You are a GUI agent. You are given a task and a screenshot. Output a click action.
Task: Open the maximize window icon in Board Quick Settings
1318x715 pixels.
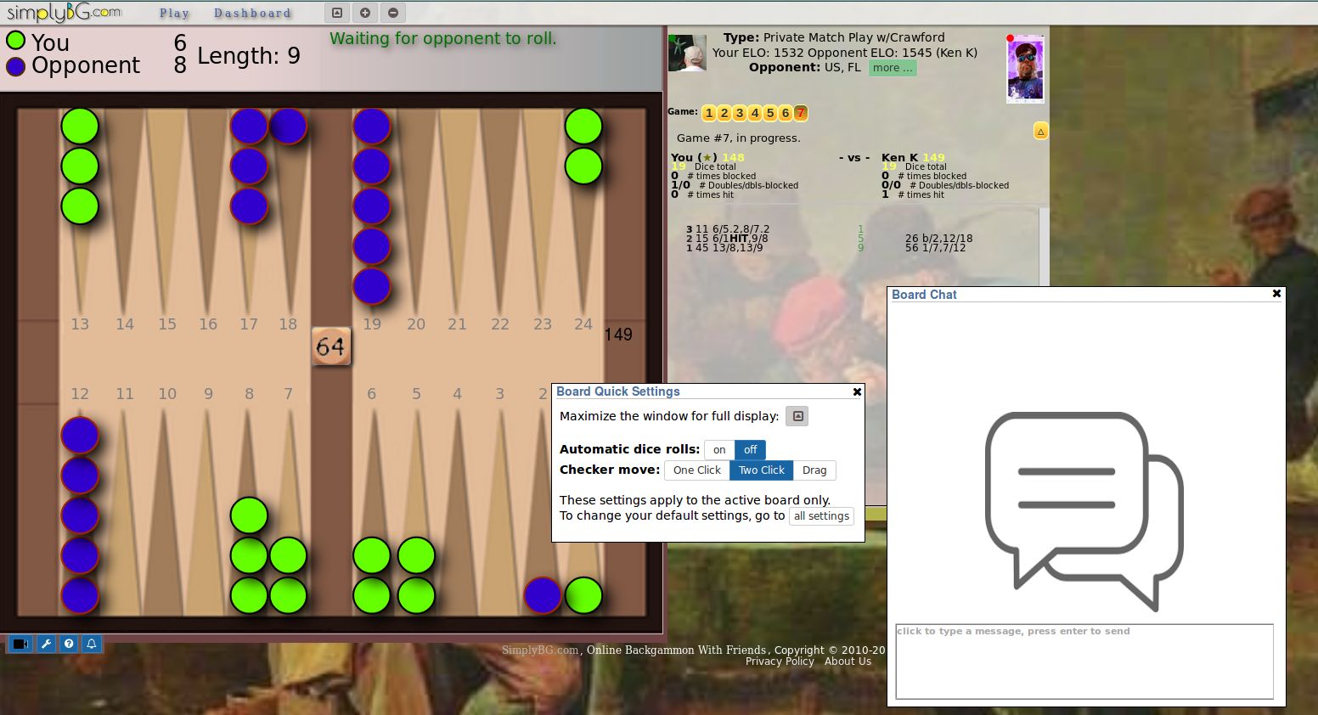tap(796, 416)
